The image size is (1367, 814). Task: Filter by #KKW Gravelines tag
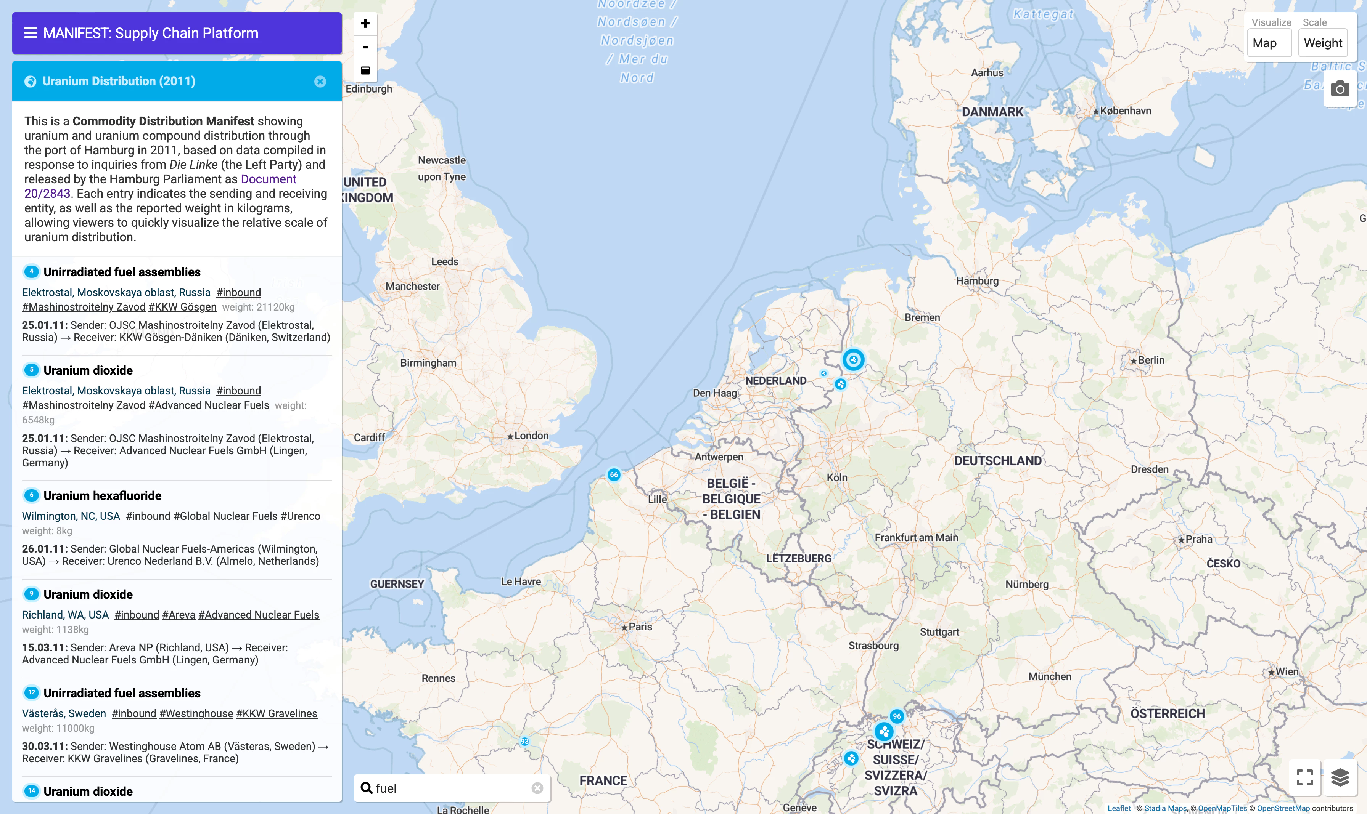(x=277, y=714)
